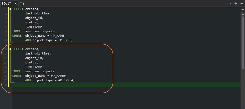Place cursor in highlighted empty line 18
This screenshot has height=109, width=245.
[126, 85]
